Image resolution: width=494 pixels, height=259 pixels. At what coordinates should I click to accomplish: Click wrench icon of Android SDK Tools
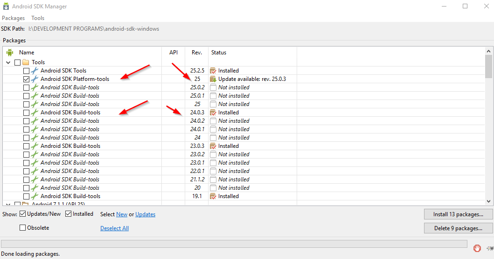(35, 71)
